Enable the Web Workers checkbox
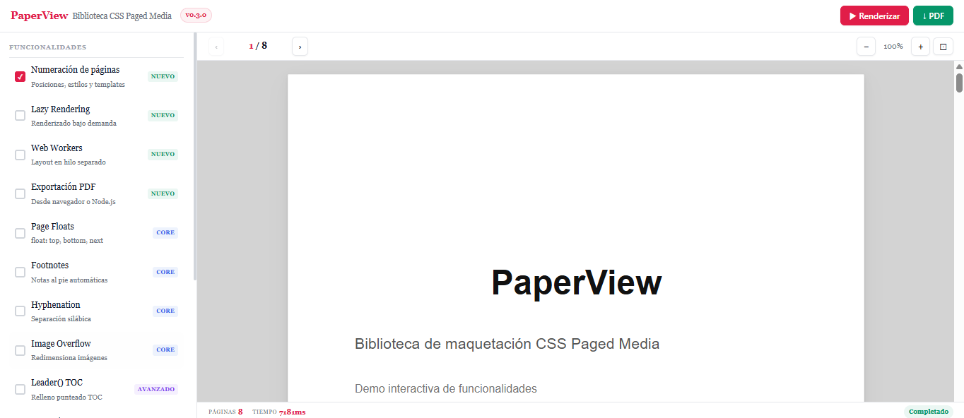This screenshot has width=964, height=418. point(20,155)
